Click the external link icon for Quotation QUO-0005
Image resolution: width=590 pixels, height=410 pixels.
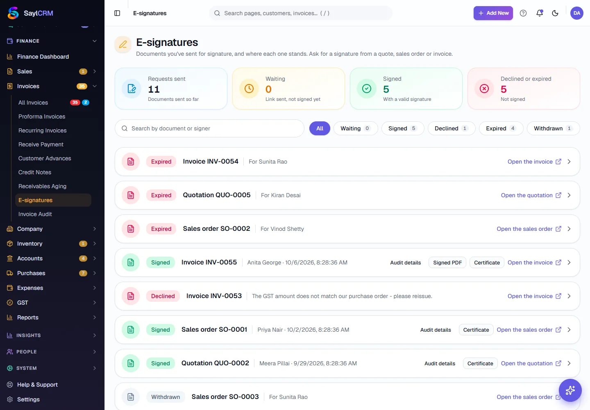pyautogui.click(x=558, y=195)
